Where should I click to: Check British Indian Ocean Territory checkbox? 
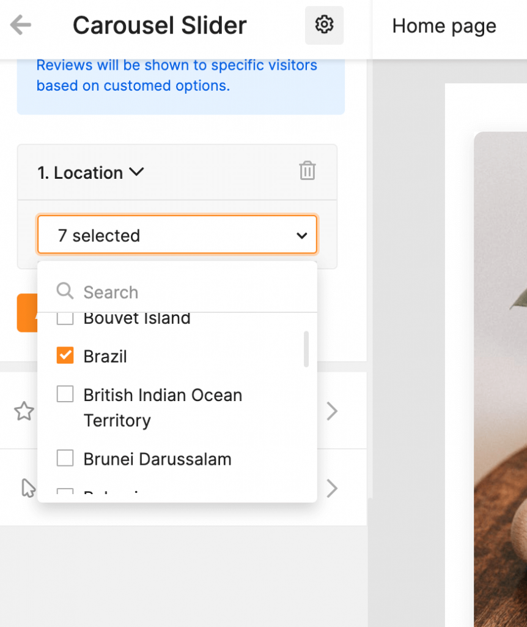(x=65, y=394)
